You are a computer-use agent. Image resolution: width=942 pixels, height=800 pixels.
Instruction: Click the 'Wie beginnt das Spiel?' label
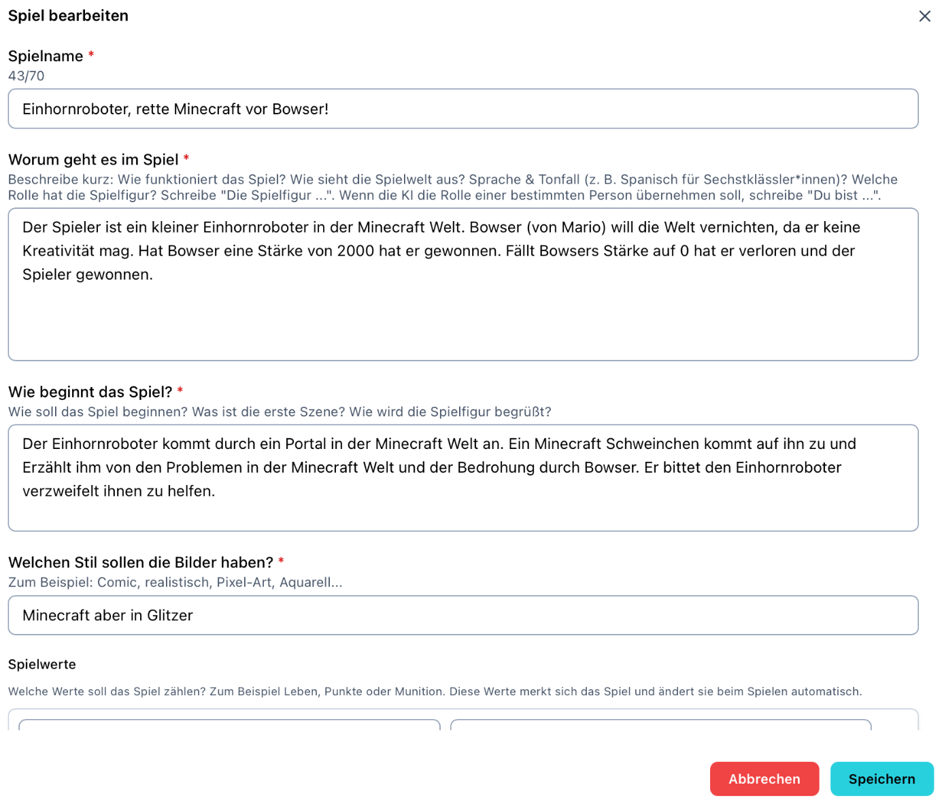click(90, 393)
